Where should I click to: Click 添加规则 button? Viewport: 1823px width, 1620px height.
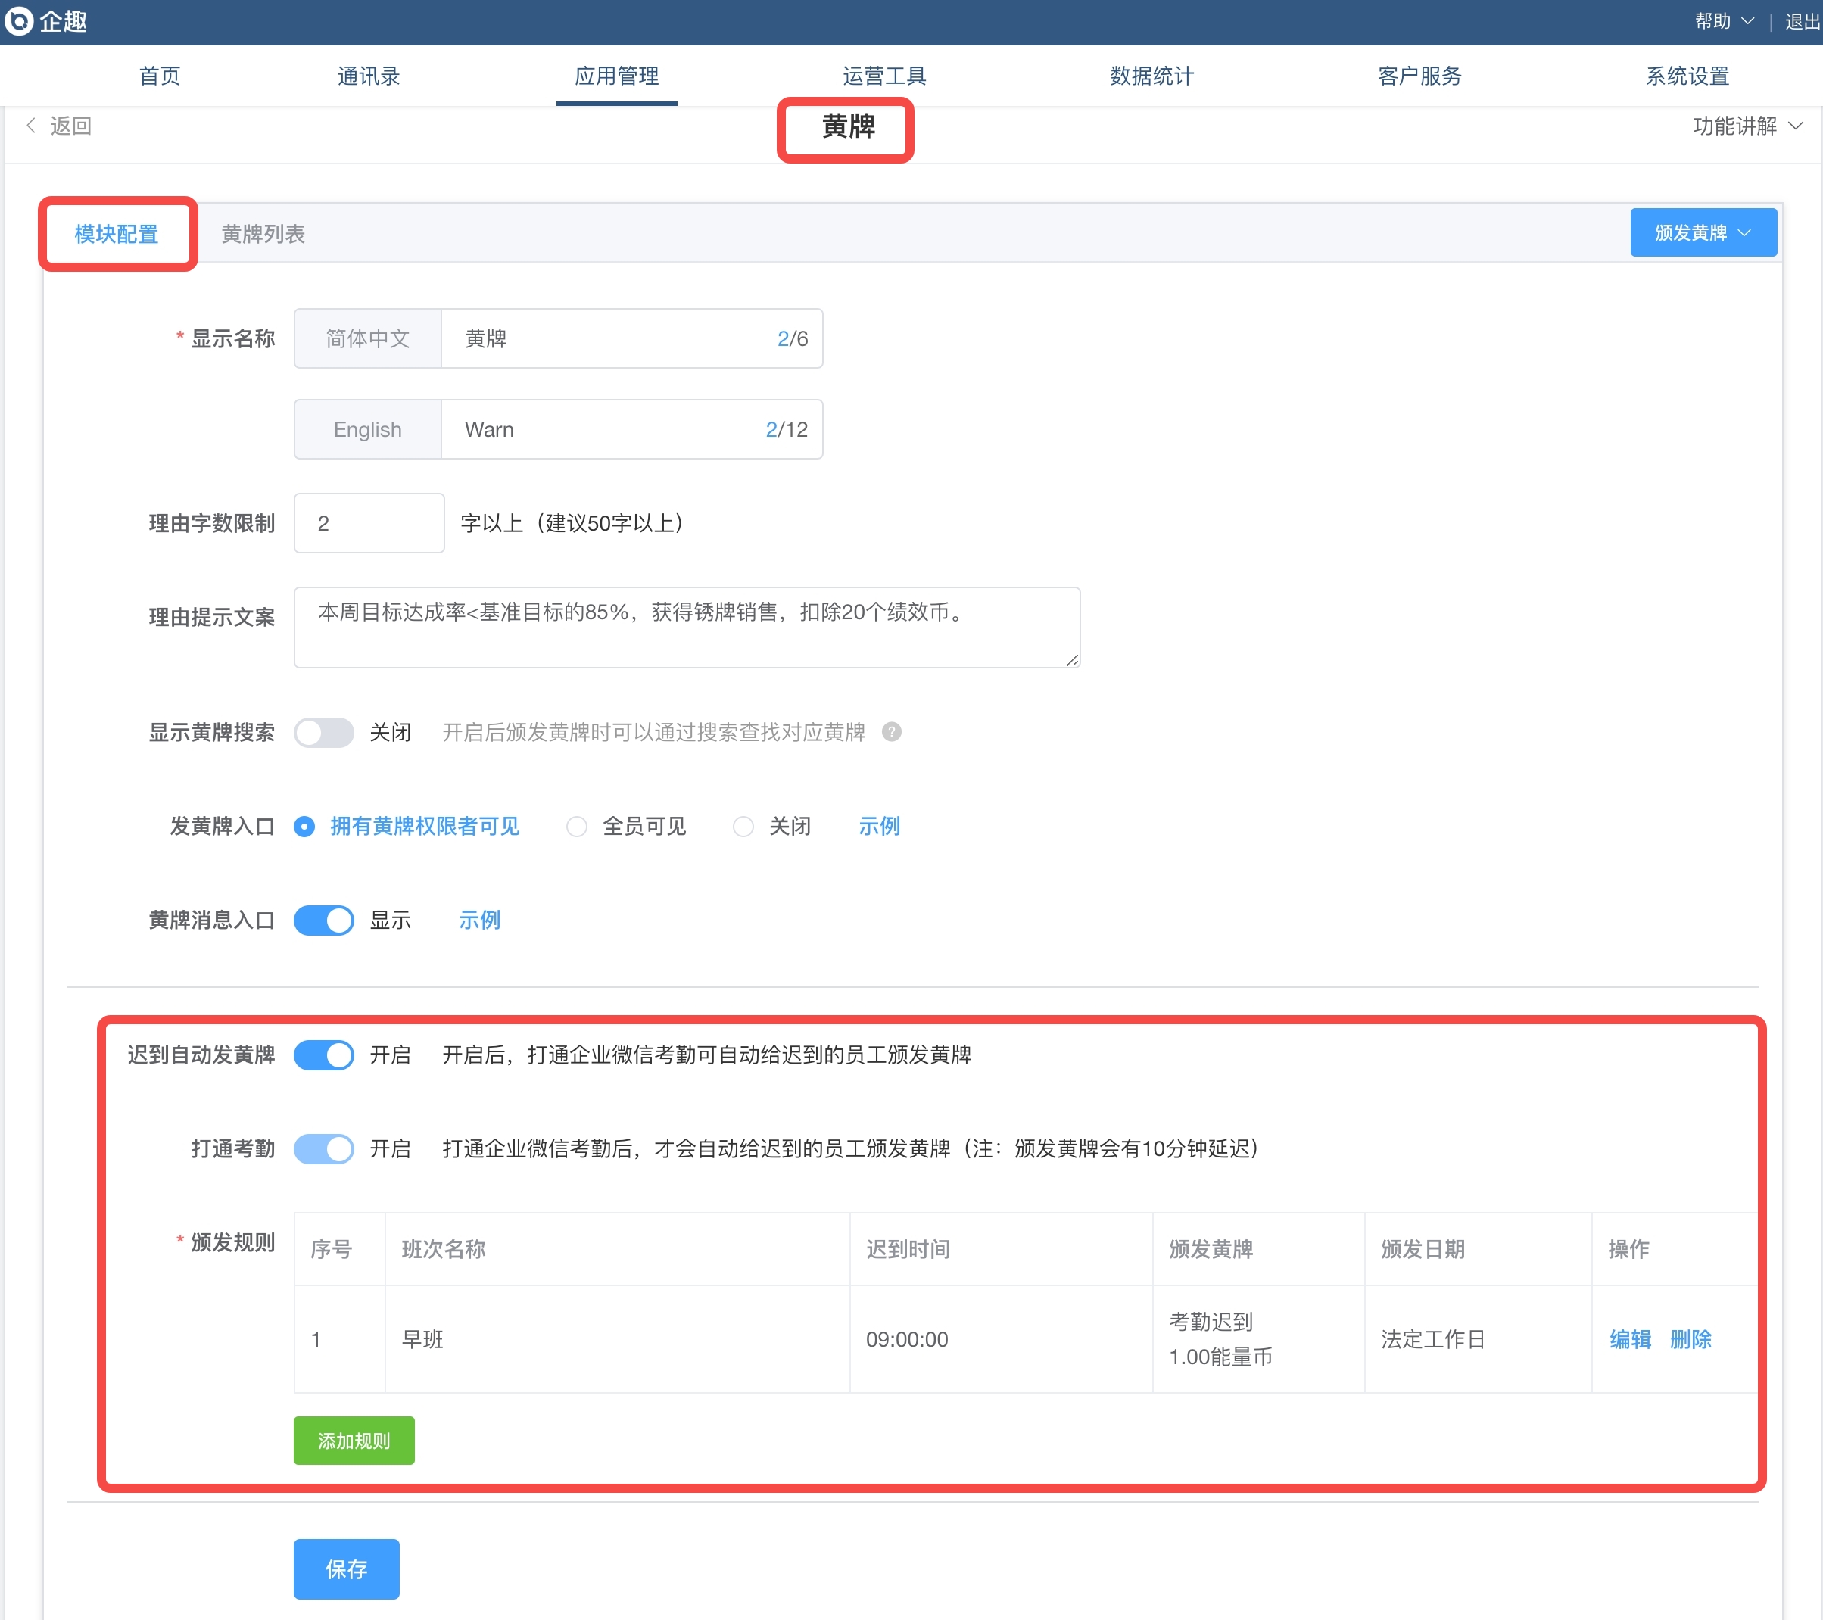pyautogui.click(x=354, y=1440)
